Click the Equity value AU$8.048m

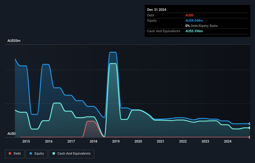[194, 20]
